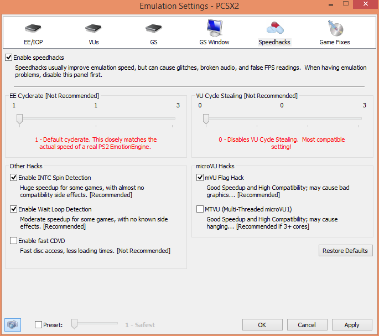Viewport: 379px width, 336px height.
Task: Click the Cancel button
Action: tap(307, 324)
